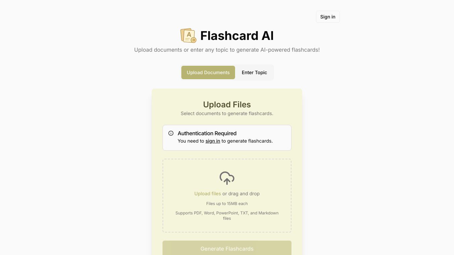Image resolution: width=454 pixels, height=255 pixels.
Task: Click the Upload files link
Action: pyautogui.click(x=208, y=194)
